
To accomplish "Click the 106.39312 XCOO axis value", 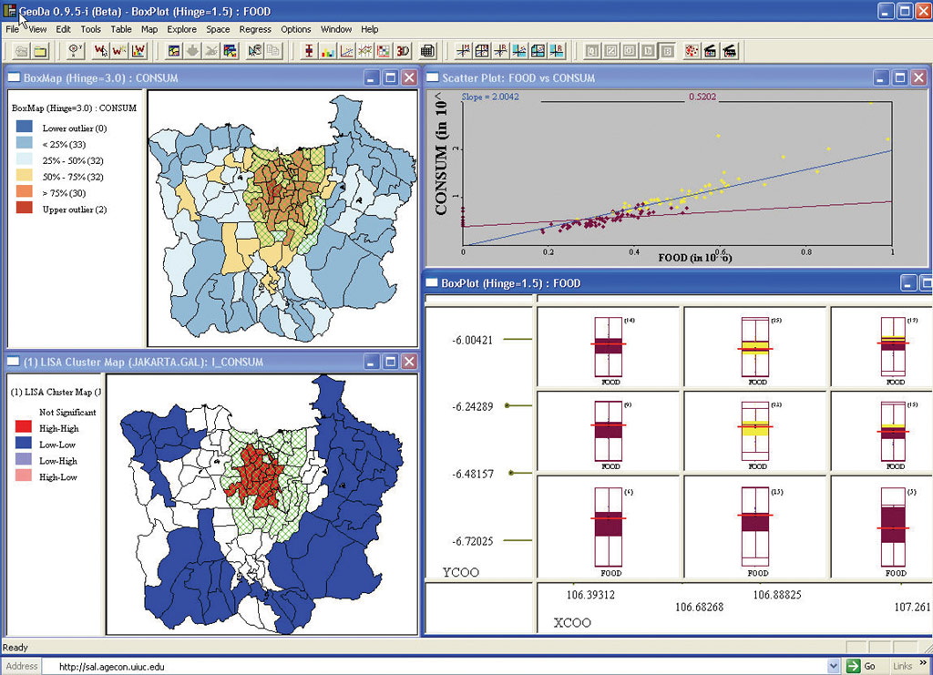I will [590, 595].
